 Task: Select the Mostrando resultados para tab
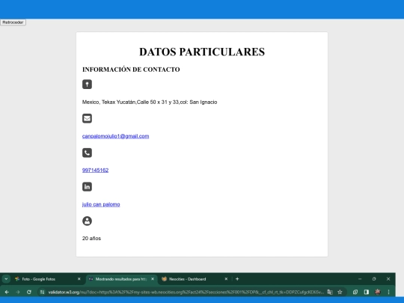click(x=121, y=279)
